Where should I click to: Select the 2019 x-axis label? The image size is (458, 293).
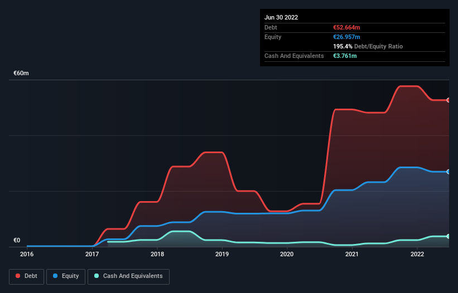[222, 254]
